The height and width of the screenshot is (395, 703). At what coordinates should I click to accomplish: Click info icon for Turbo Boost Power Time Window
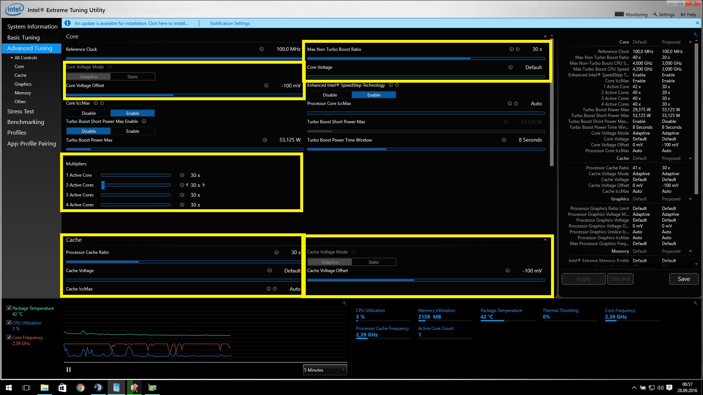[x=504, y=140]
